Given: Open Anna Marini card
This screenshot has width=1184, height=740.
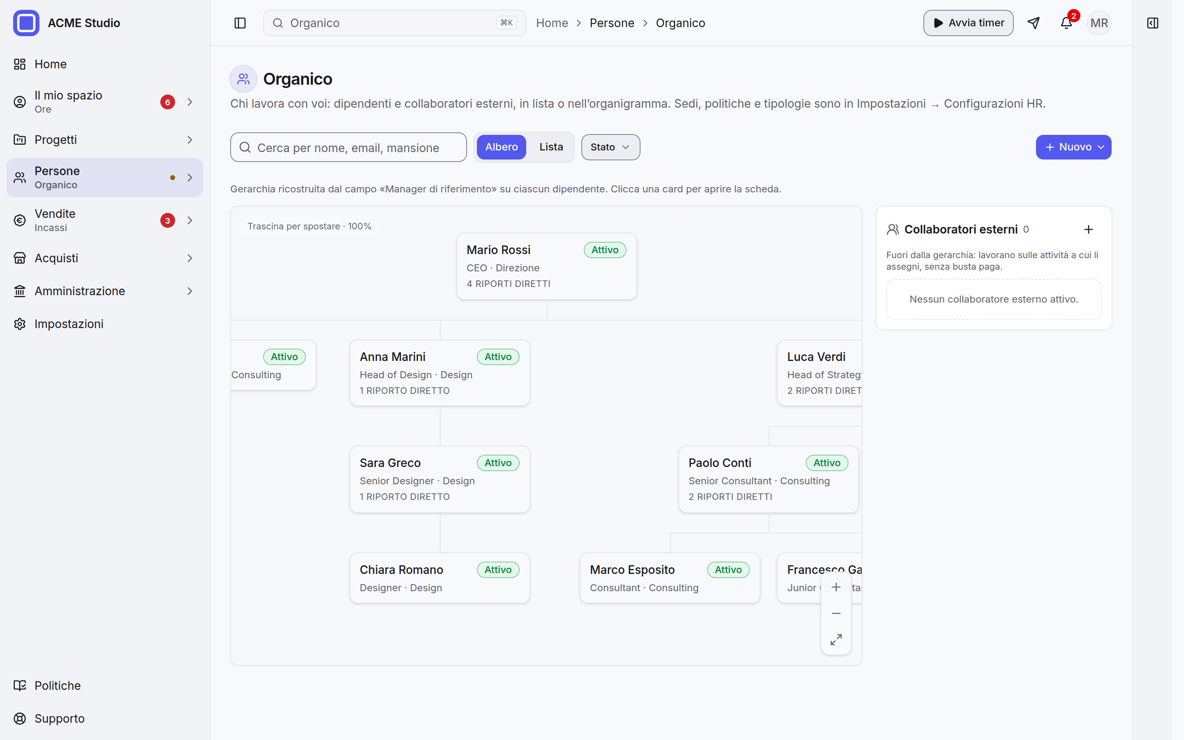Looking at the screenshot, I should pos(439,373).
